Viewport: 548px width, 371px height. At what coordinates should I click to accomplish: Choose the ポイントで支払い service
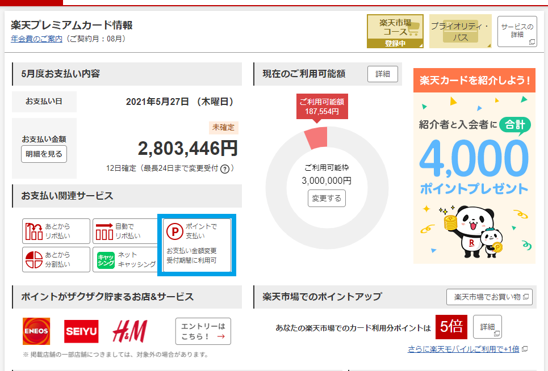[196, 245]
